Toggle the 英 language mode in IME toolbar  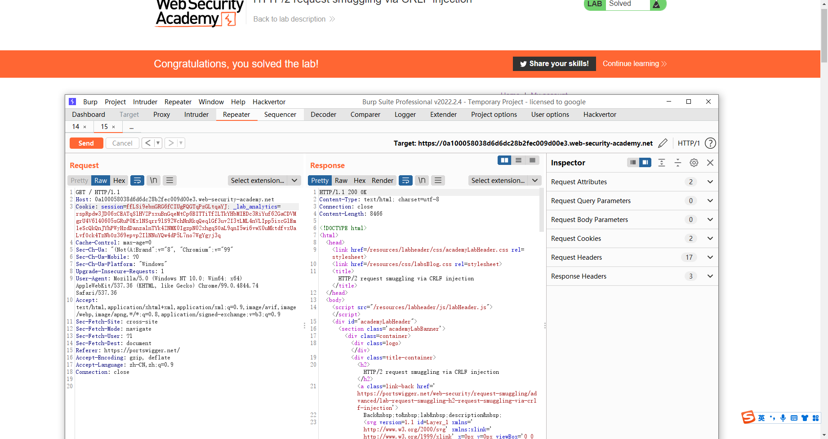coord(761,418)
